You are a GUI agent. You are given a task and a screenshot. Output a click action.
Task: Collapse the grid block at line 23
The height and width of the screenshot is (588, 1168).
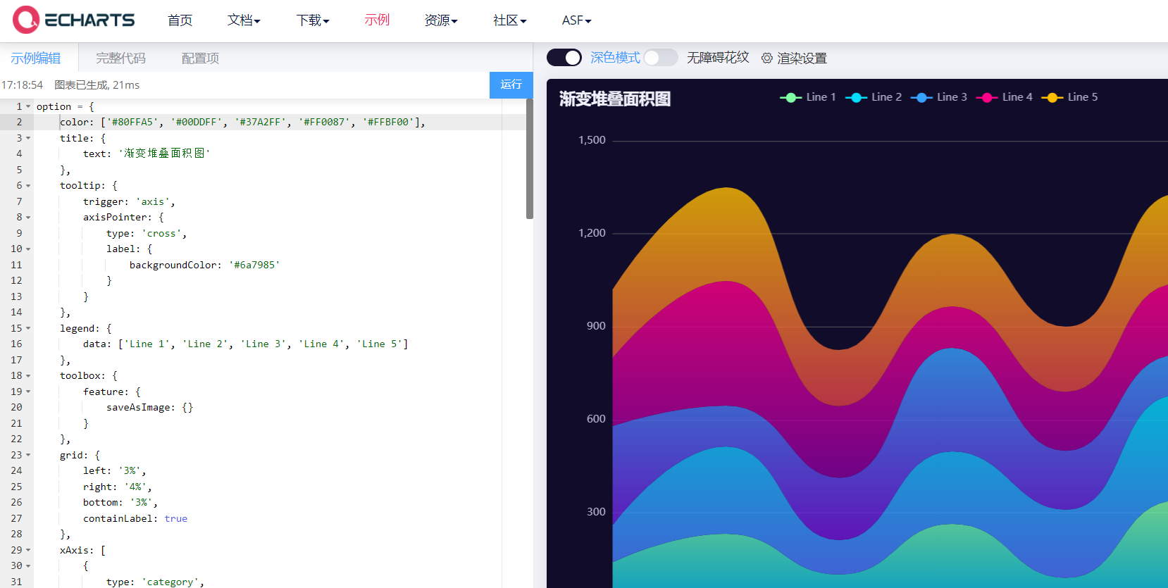(x=28, y=455)
